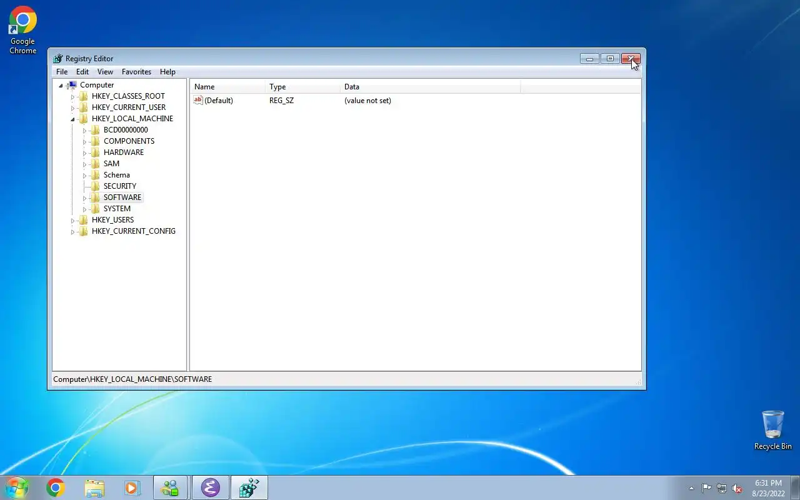Expand the HKEY_CURRENT_CONFIG key
800x500 pixels.
click(72, 231)
